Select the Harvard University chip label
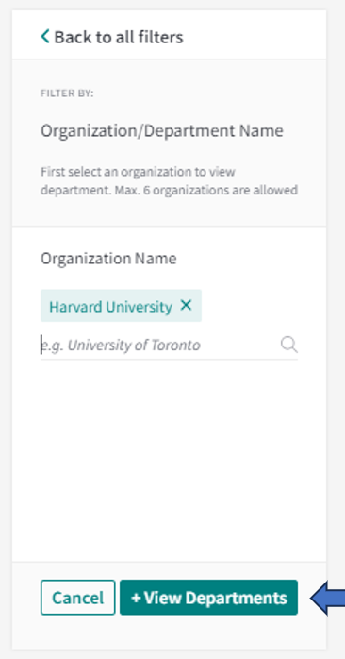 pos(111,307)
